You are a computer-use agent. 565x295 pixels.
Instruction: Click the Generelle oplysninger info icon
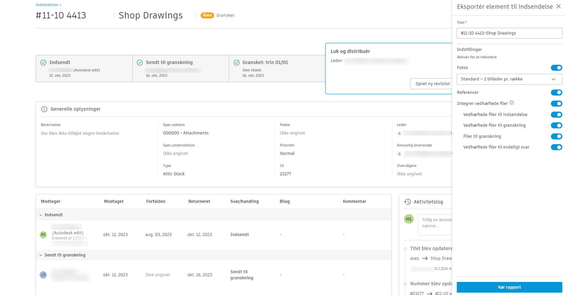click(x=44, y=109)
